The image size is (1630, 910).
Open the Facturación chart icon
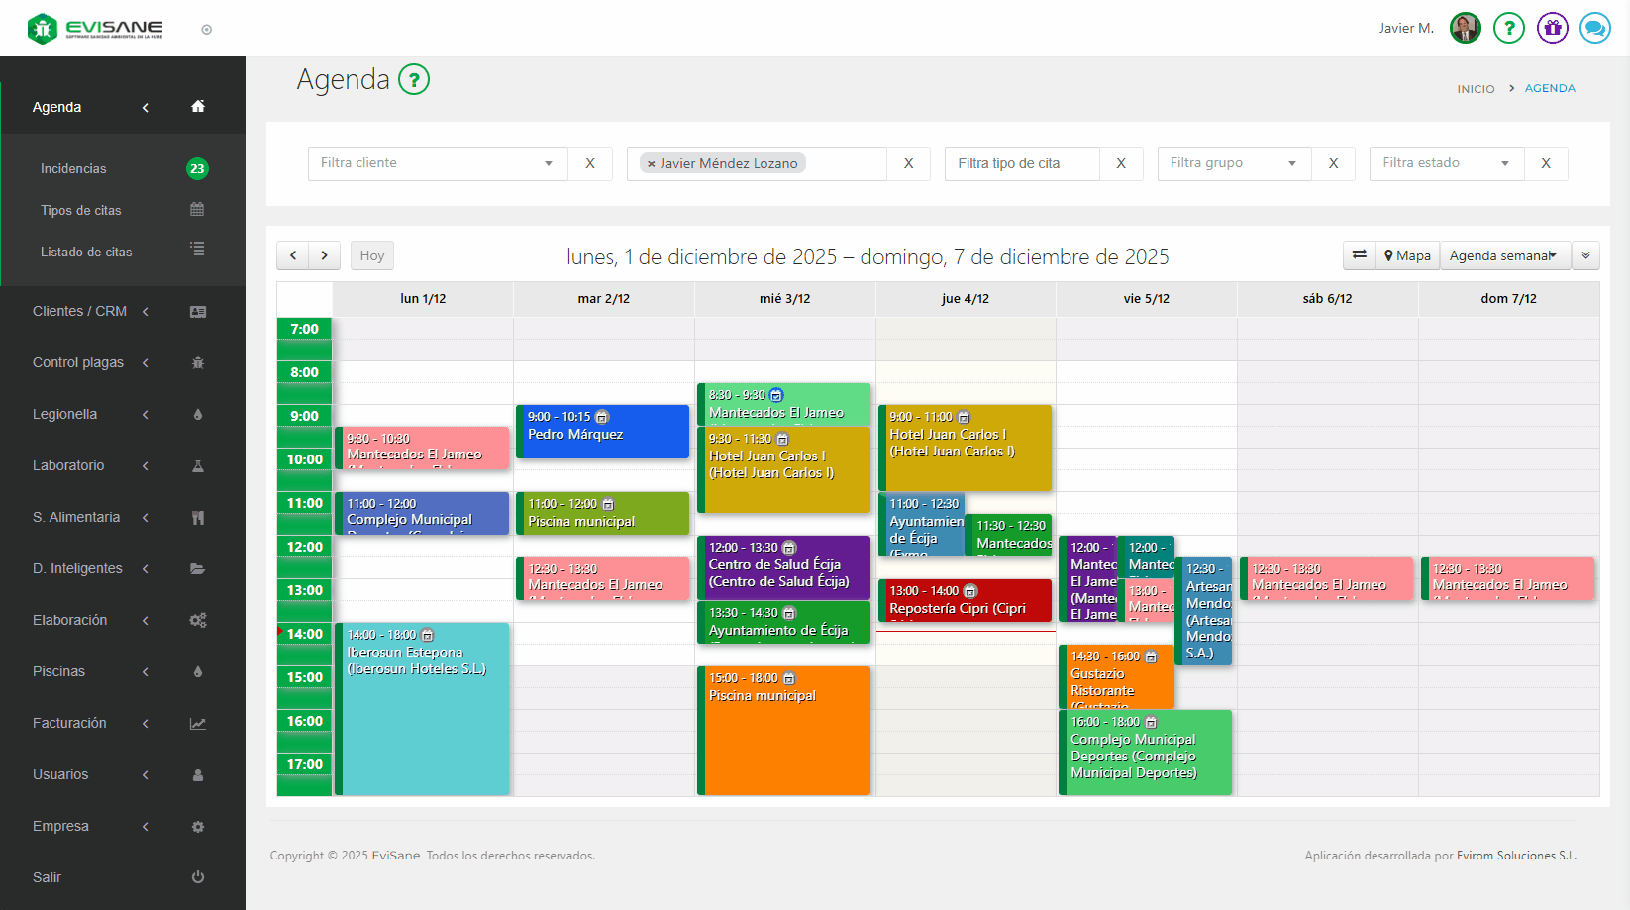tap(197, 723)
